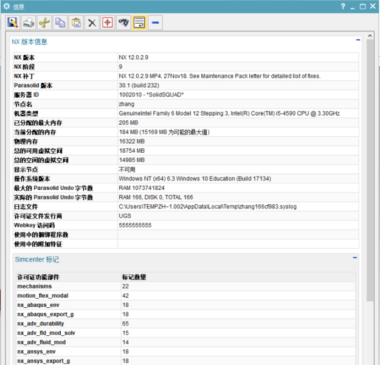This screenshot has height=365, width=380.
Task: Collapse all sections with blue minus button
Action: click(156, 23)
